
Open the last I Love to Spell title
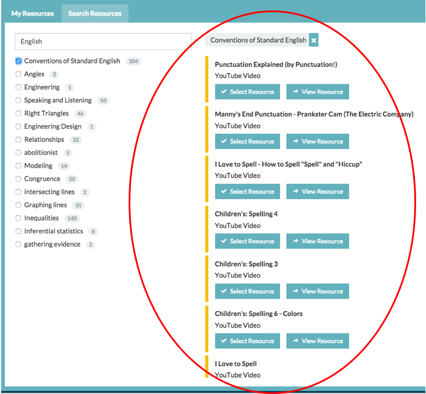[x=236, y=364]
